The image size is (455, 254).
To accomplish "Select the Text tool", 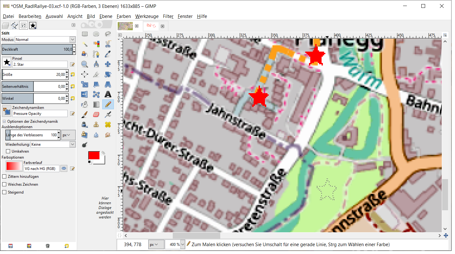I will [108, 94].
